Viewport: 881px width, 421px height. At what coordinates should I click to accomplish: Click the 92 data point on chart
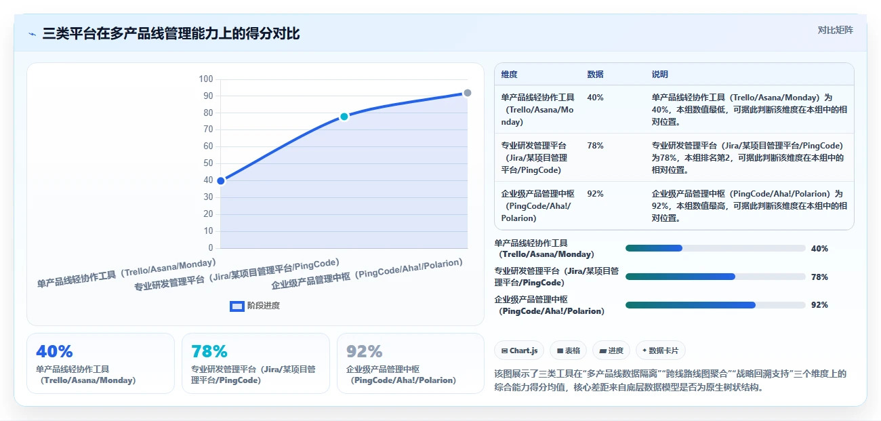click(468, 93)
